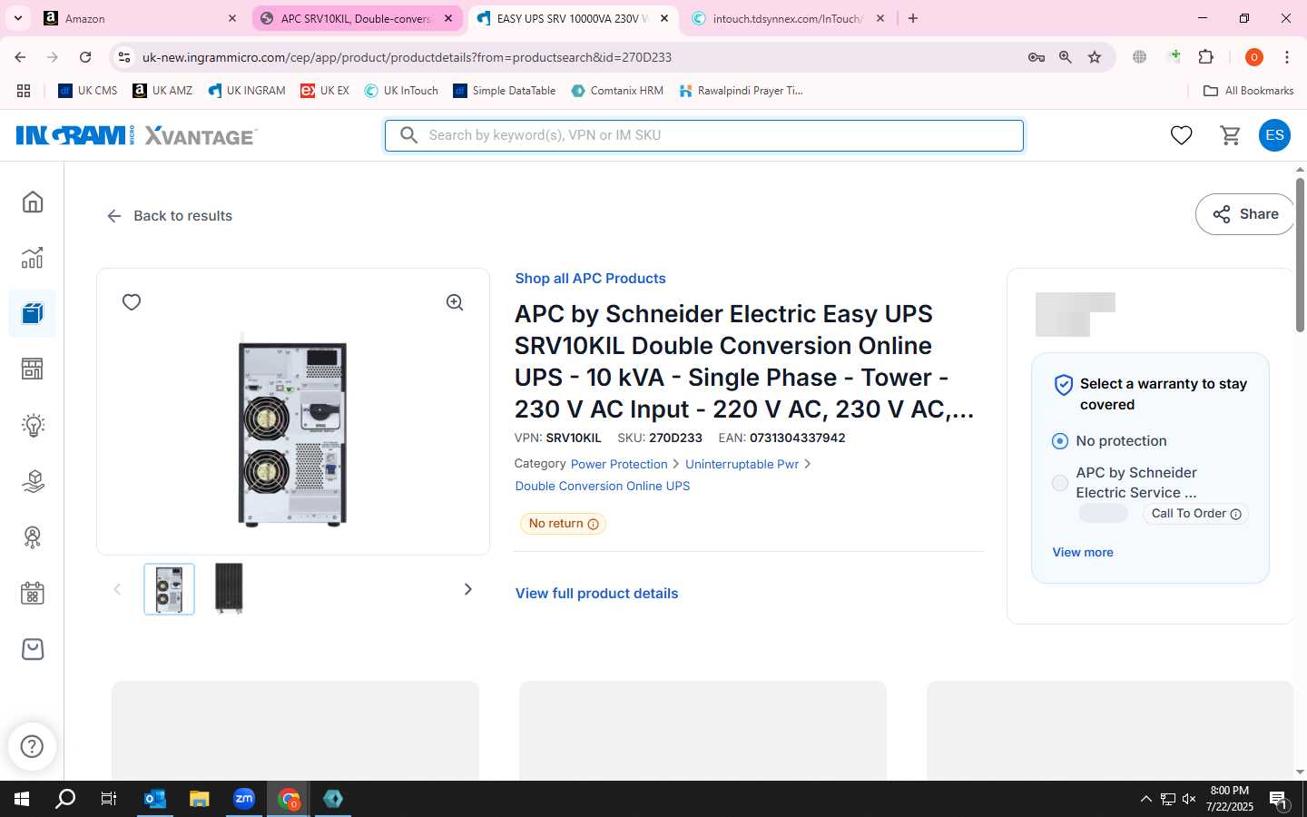Switch to the intouch.tdsynnex.com tab
The image size is (1307, 817).
[786, 18]
